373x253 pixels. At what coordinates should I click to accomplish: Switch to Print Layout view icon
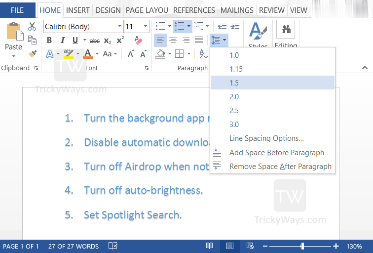click(230, 246)
